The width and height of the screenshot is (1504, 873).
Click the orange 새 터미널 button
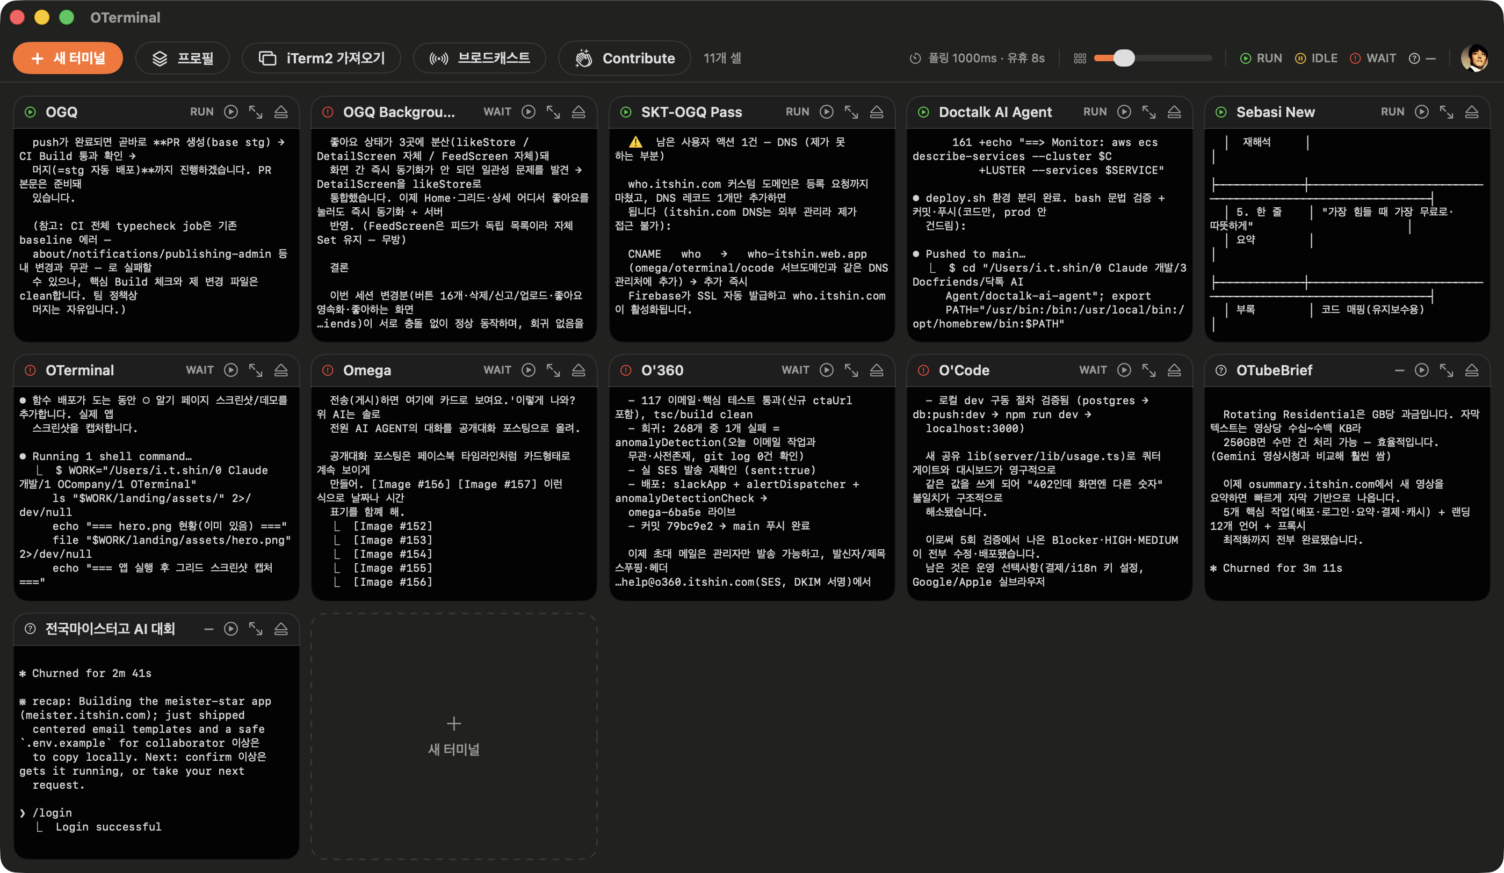68,58
